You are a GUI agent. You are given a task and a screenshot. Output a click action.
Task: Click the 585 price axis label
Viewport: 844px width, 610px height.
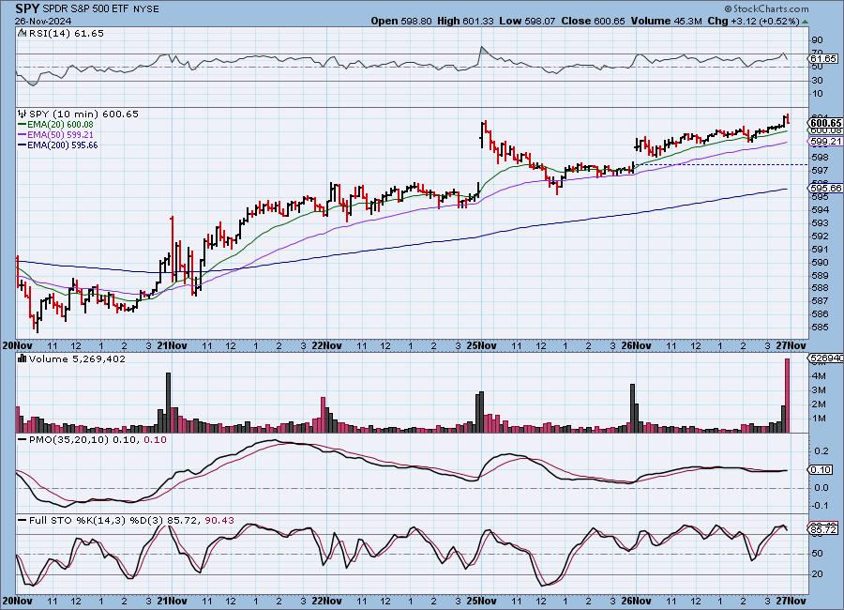(820, 328)
